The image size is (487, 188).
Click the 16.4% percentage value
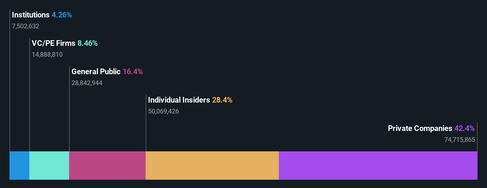(x=133, y=72)
